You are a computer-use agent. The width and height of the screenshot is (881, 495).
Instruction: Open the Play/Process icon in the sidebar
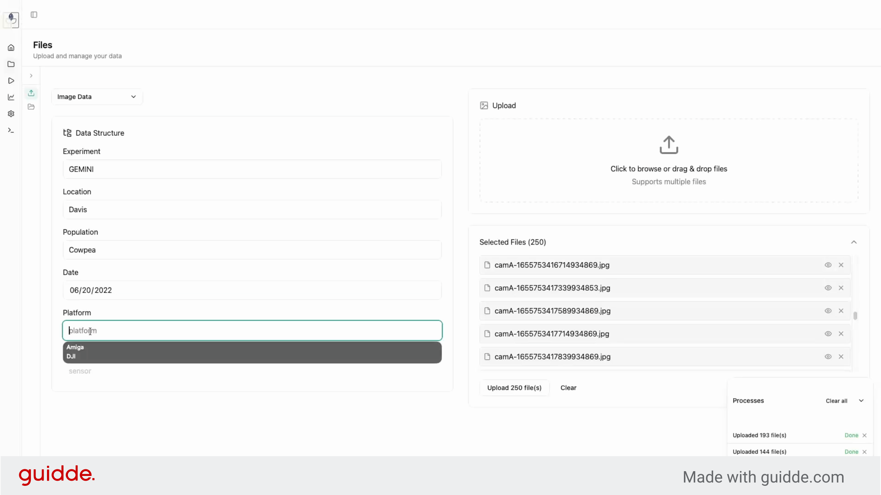(11, 81)
